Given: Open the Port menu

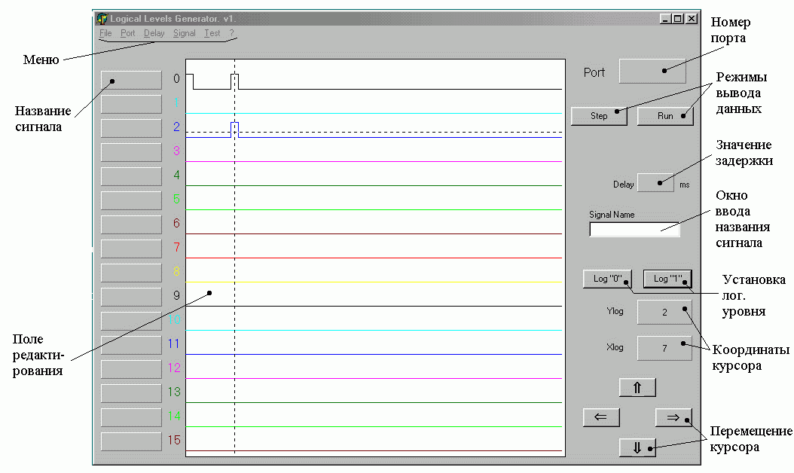Looking at the screenshot, I should pos(127,34).
